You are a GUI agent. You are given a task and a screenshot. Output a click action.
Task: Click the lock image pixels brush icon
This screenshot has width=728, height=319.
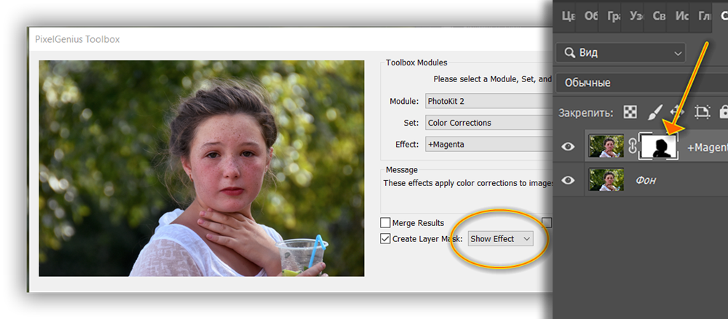click(654, 112)
